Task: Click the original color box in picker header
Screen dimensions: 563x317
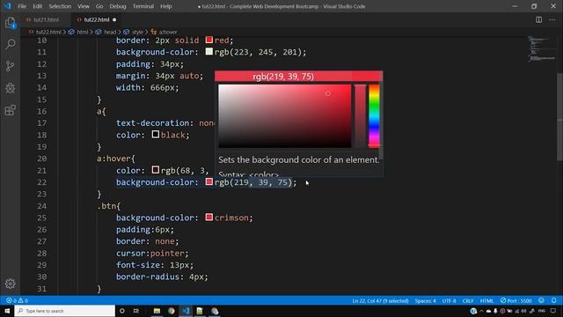Action: [x=367, y=77]
